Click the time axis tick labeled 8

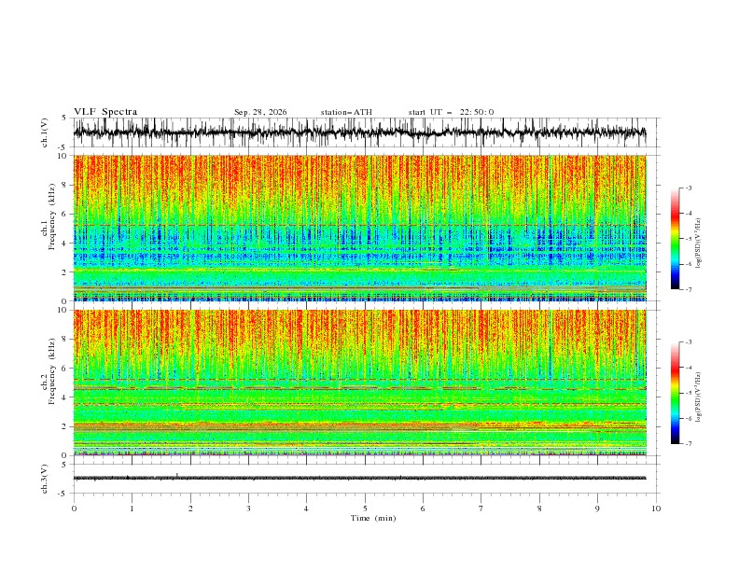539,508
